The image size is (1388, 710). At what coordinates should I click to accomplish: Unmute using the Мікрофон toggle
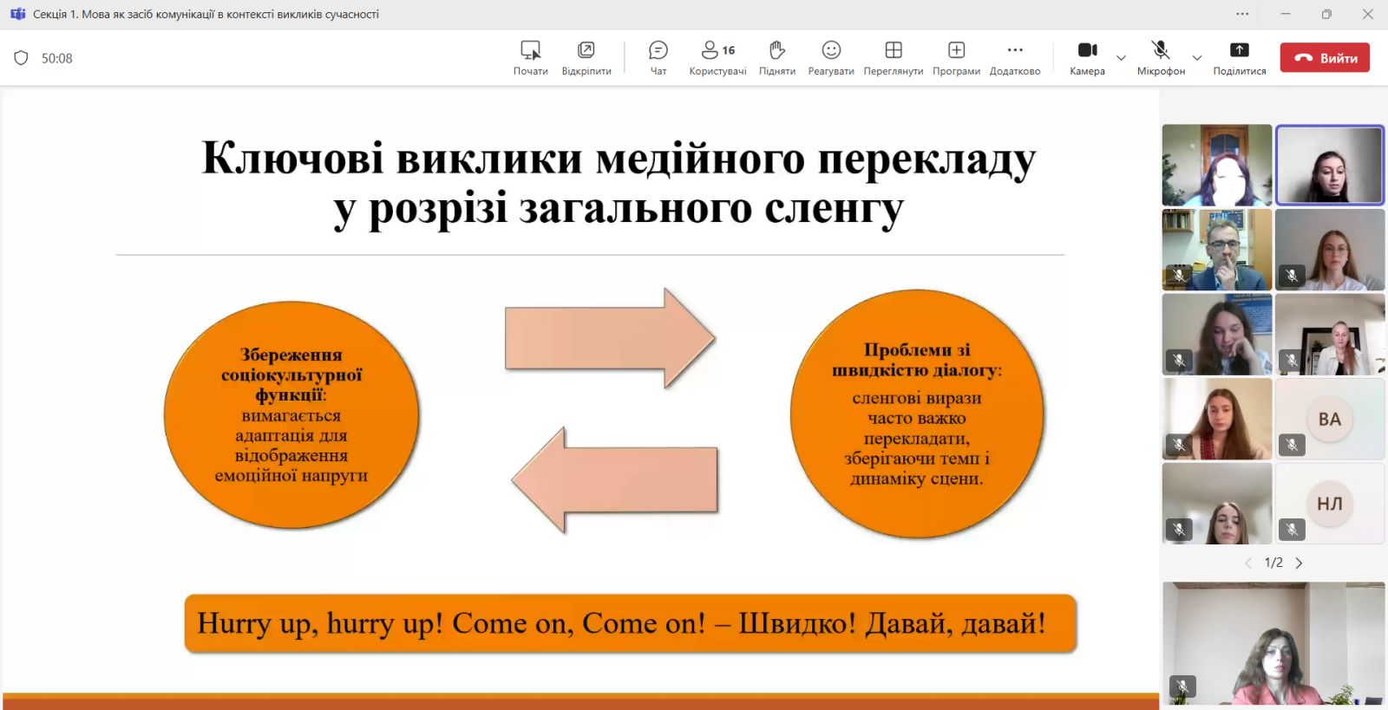(1161, 57)
